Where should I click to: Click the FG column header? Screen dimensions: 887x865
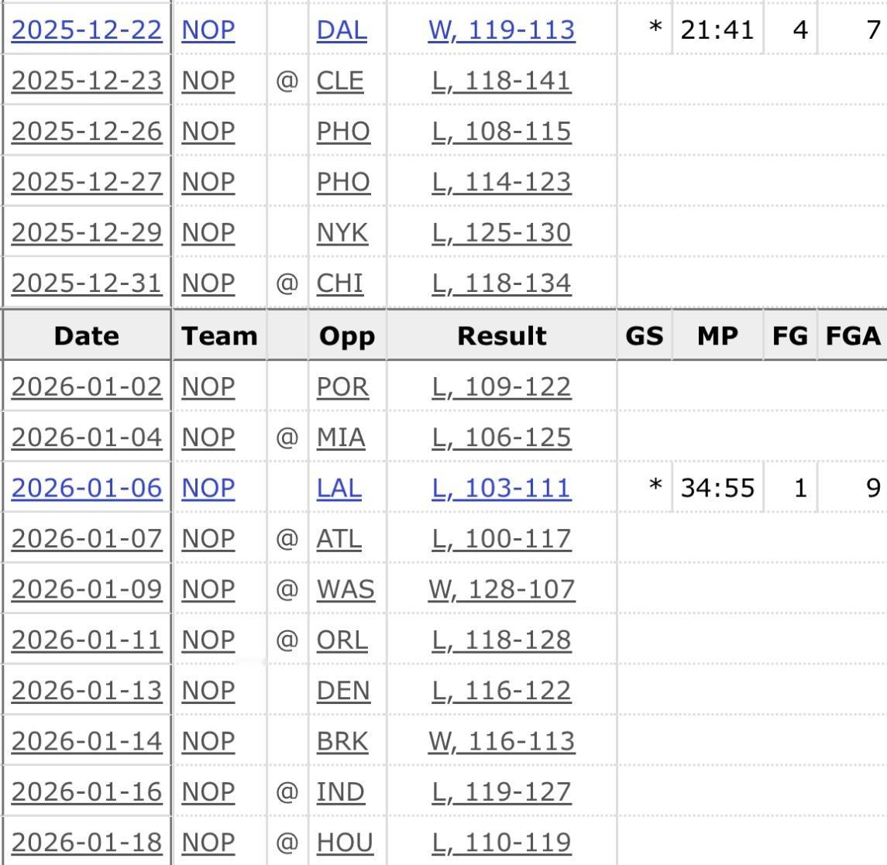[x=789, y=335]
